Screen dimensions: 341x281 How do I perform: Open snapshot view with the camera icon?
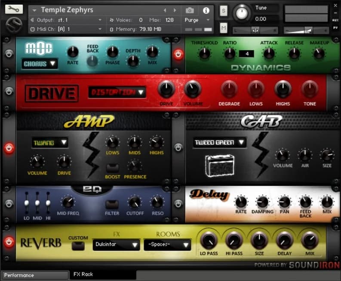pos(190,10)
